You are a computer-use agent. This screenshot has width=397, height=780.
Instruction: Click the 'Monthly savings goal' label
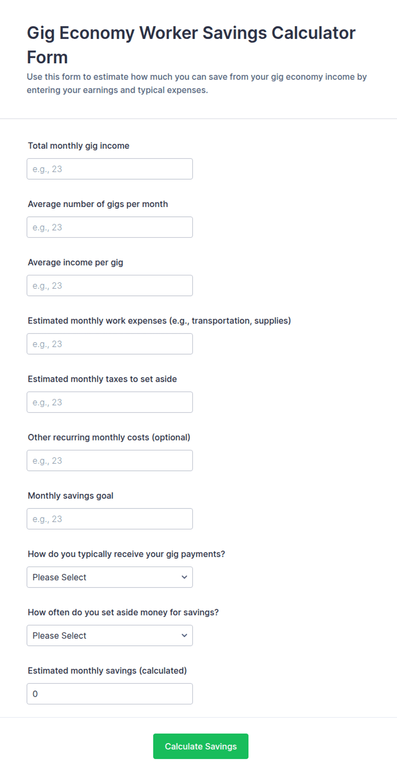(x=70, y=496)
